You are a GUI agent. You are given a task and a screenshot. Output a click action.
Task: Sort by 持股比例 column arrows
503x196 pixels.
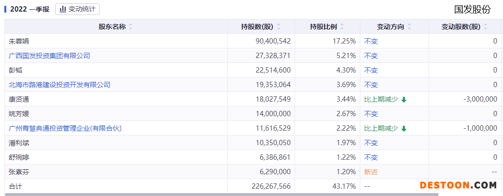[342, 27]
